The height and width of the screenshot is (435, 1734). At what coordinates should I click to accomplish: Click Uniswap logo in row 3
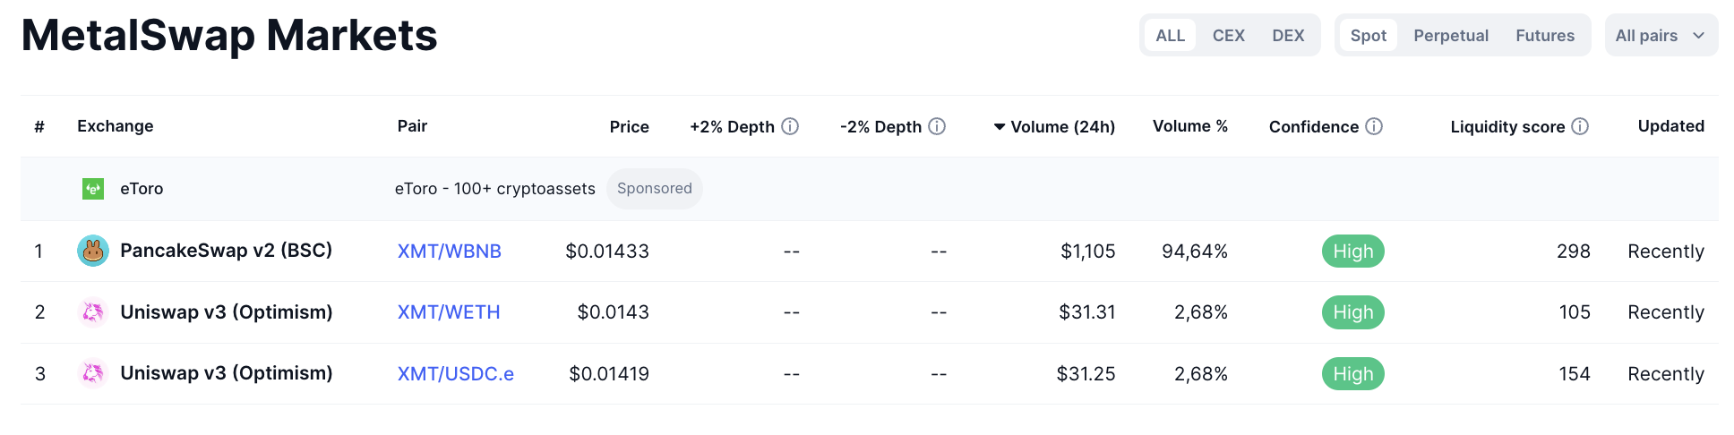pyautogui.click(x=93, y=373)
